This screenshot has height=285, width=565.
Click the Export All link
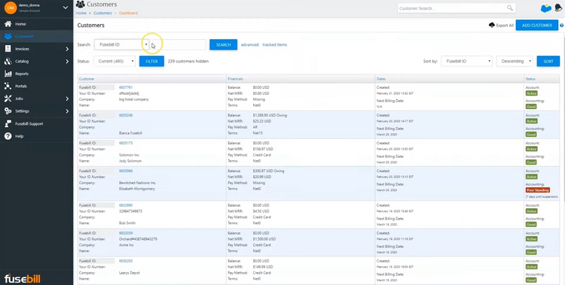coord(505,26)
